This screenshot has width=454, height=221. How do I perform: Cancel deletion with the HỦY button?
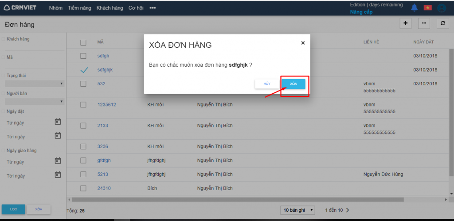click(267, 84)
